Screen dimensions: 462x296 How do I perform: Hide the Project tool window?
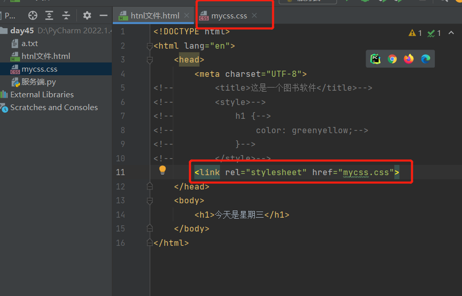[x=104, y=15]
